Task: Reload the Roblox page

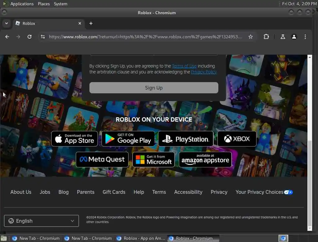Action: pyautogui.click(x=30, y=37)
